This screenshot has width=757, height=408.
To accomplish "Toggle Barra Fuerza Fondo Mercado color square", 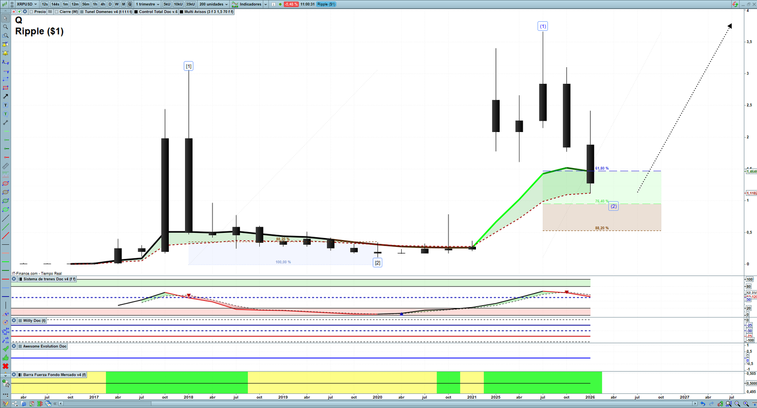I will (20, 374).
